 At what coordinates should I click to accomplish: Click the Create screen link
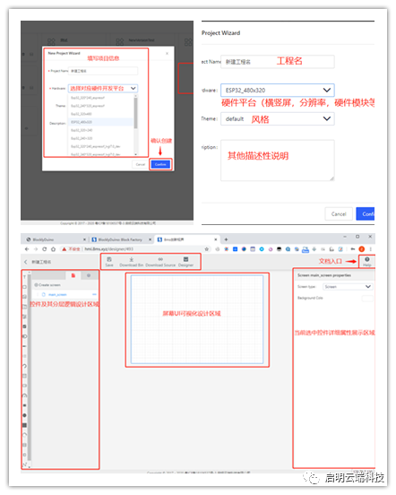tap(47, 285)
